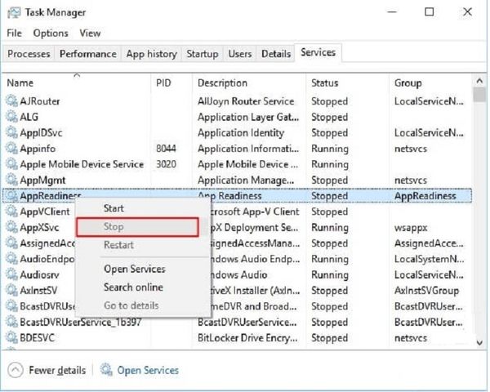Click the AJRouter service gear icon
490x392 pixels.
click(11, 101)
